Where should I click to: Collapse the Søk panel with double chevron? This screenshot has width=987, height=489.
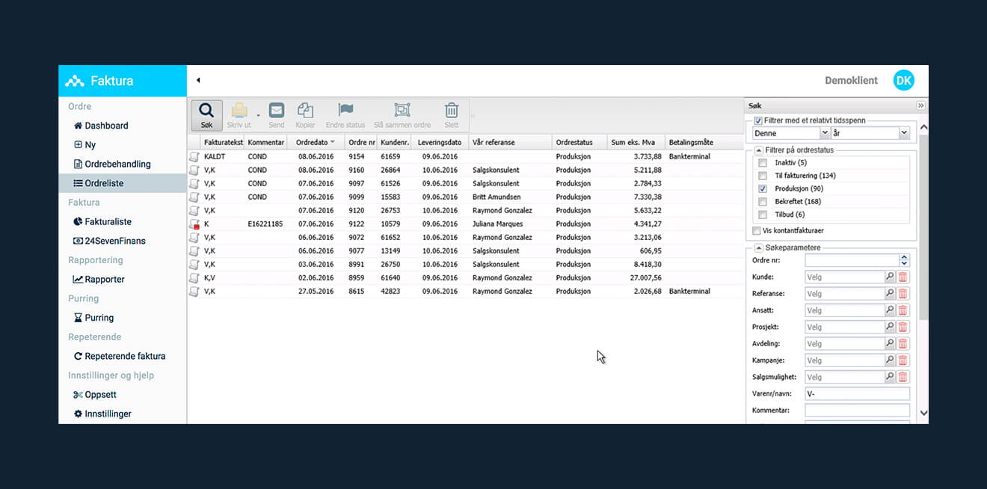point(921,106)
